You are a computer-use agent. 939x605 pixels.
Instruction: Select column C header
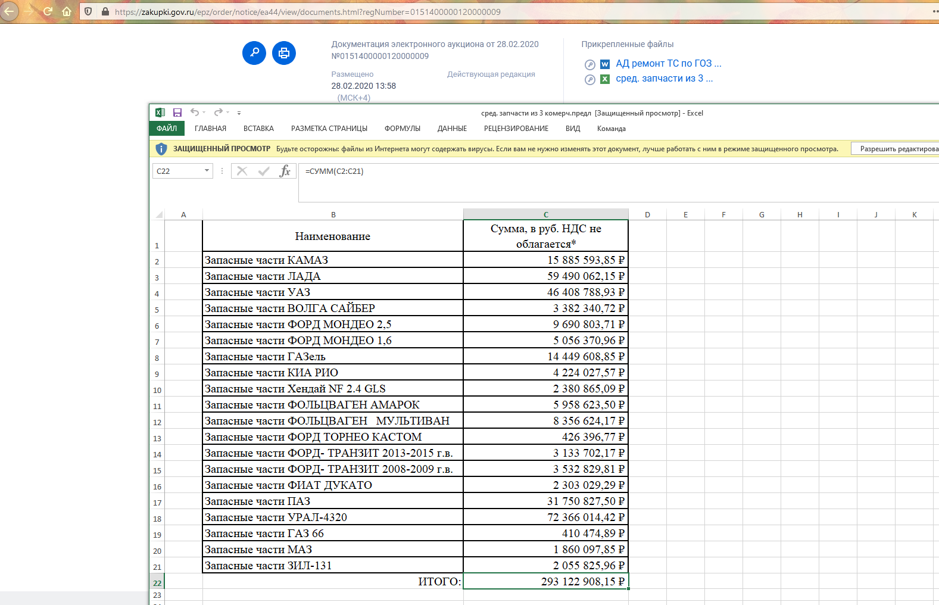[x=546, y=215]
